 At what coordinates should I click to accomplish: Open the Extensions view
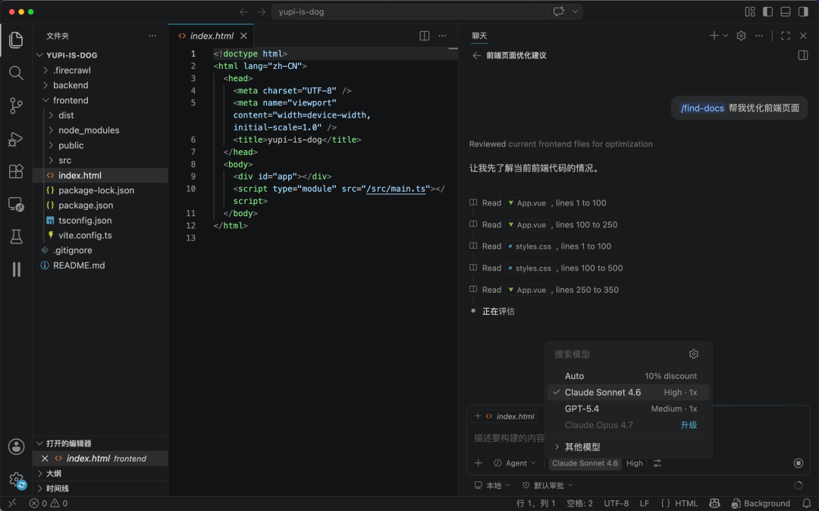[x=16, y=171]
